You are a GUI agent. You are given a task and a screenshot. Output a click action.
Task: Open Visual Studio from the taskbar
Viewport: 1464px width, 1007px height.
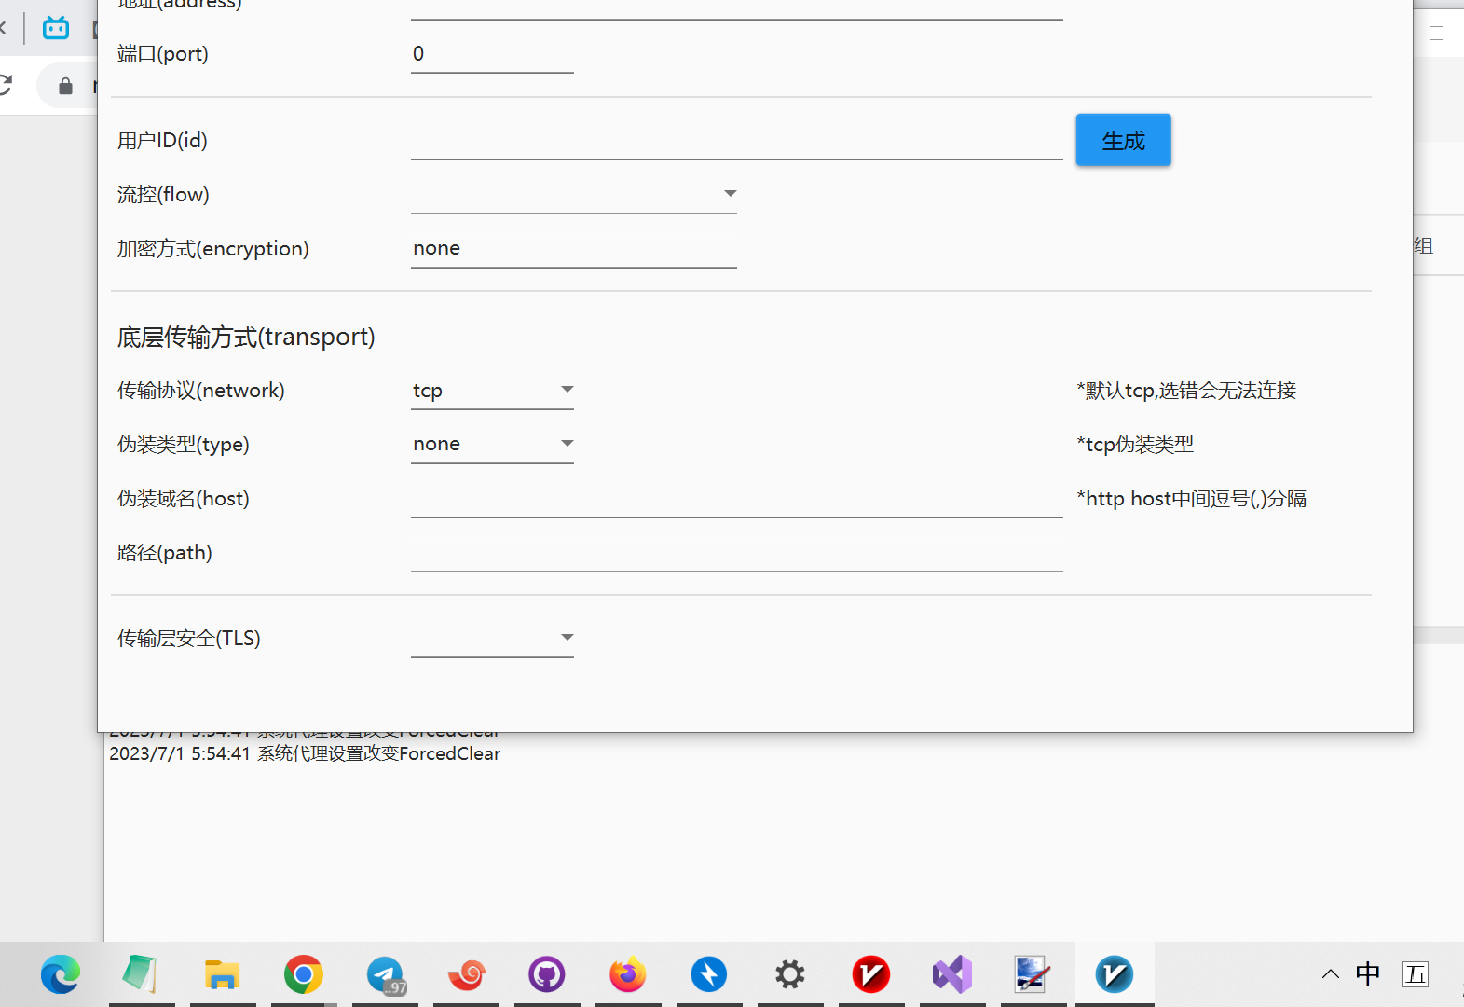click(x=952, y=975)
